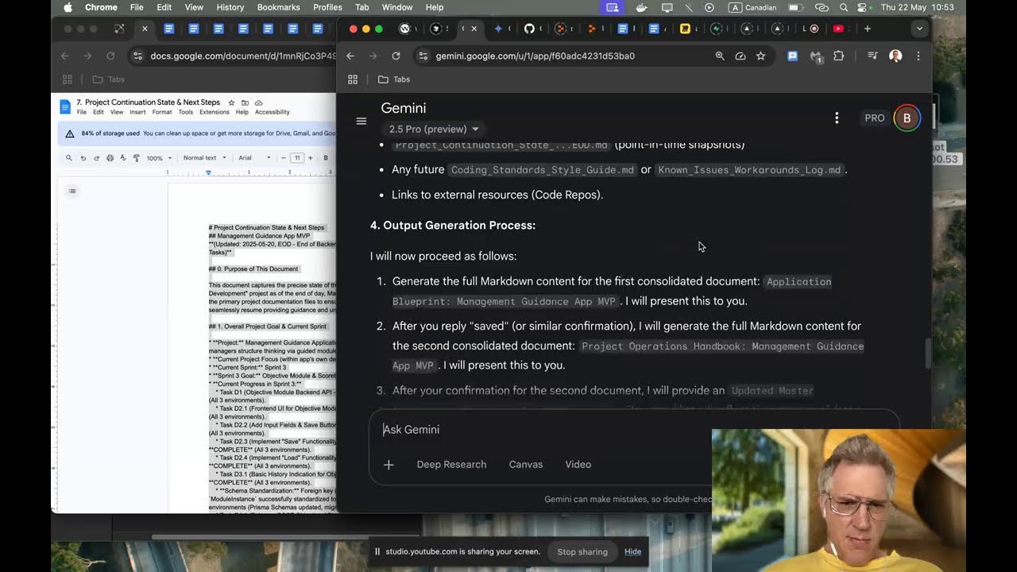Image resolution: width=1017 pixels, height=572 pixels.
Task: Decrease font size with minus button
Action: click(x=284, y=158)
